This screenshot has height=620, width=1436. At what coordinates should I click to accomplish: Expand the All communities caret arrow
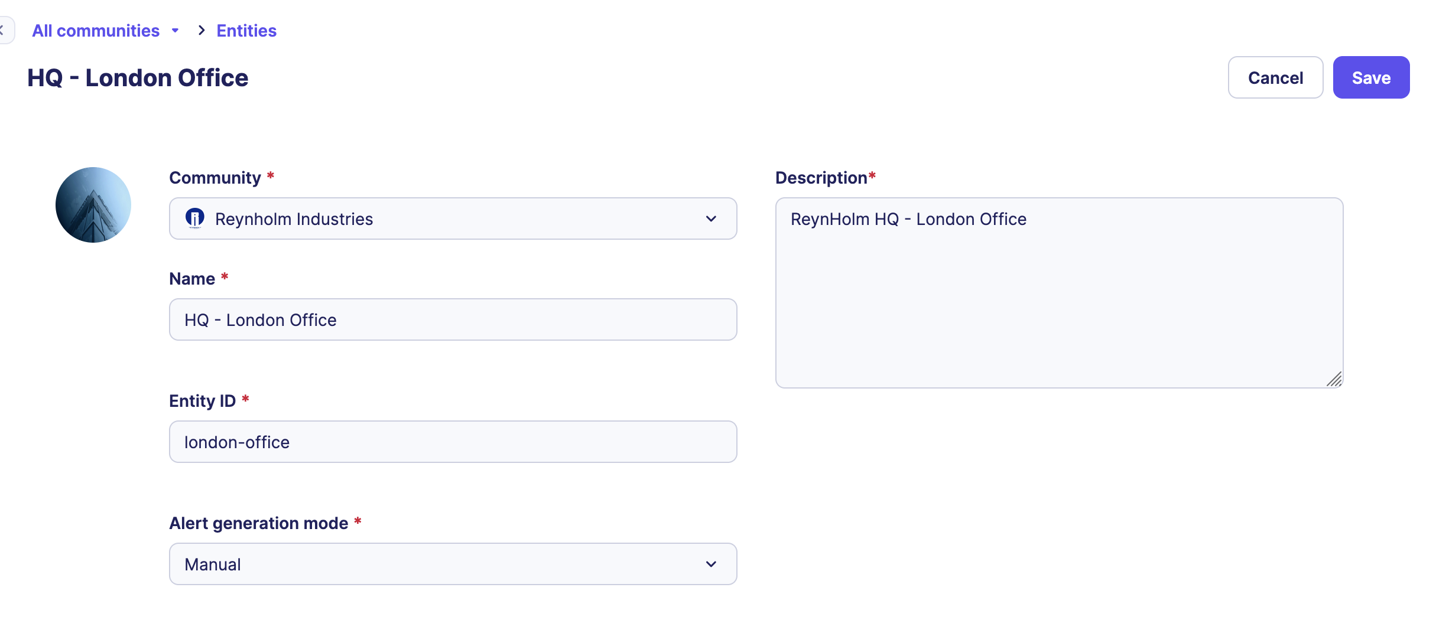pyautogui.click(x=175, y=31)
